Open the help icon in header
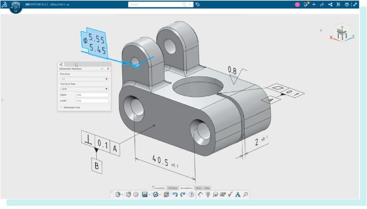The width and height of the screenshot is (367, 209). click(347, 4)
